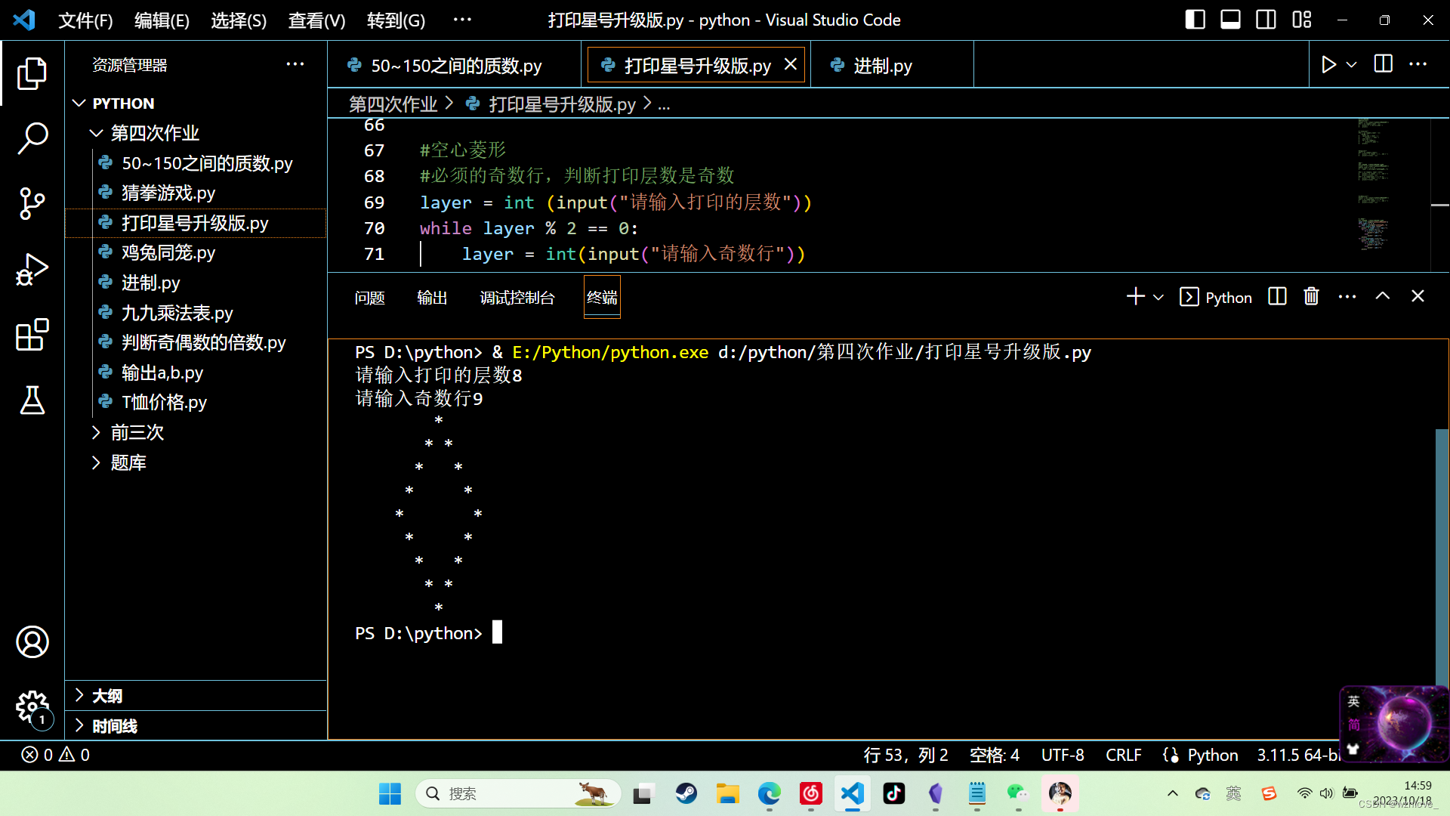
Task: Open the 文件(F) menu
Action: [85, 20]
